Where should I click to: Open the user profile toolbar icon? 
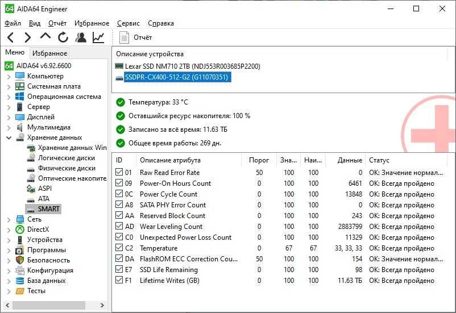[x=81, y=37]
